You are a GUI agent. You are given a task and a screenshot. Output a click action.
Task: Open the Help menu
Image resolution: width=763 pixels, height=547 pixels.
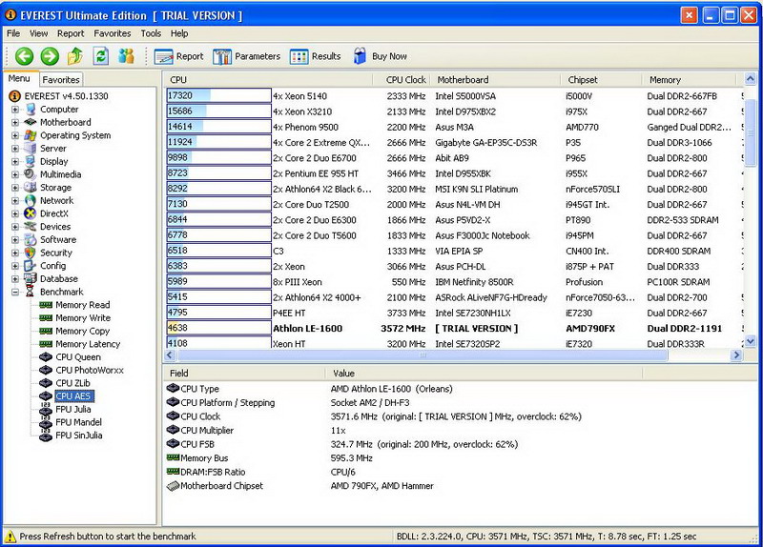179,33
